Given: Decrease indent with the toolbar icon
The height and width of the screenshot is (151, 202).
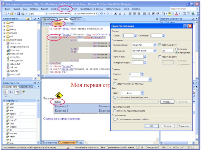Looking at the screenshot, I should (x=154, y=14).
